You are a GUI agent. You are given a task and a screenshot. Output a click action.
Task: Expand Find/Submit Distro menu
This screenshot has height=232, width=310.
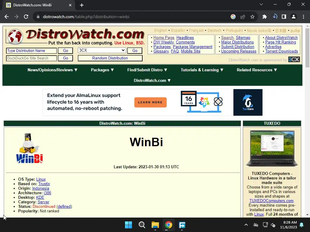[147, 70]
